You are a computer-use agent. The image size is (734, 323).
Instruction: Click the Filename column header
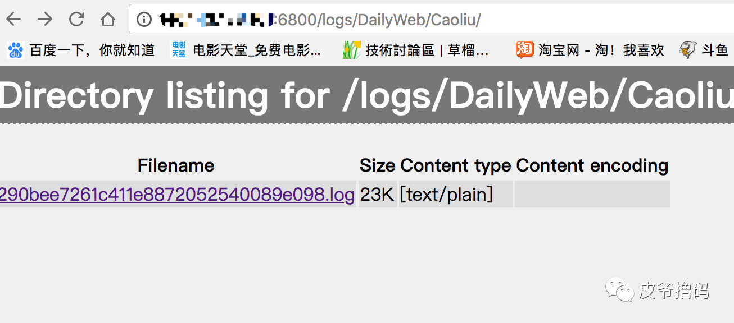click(176, 165)
